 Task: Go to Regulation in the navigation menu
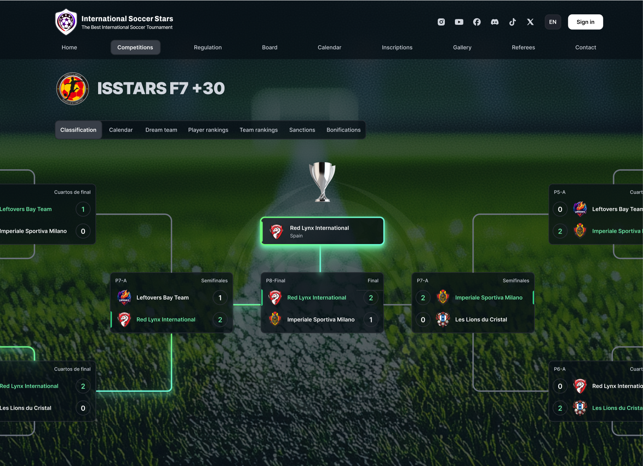tap(208, 47)
